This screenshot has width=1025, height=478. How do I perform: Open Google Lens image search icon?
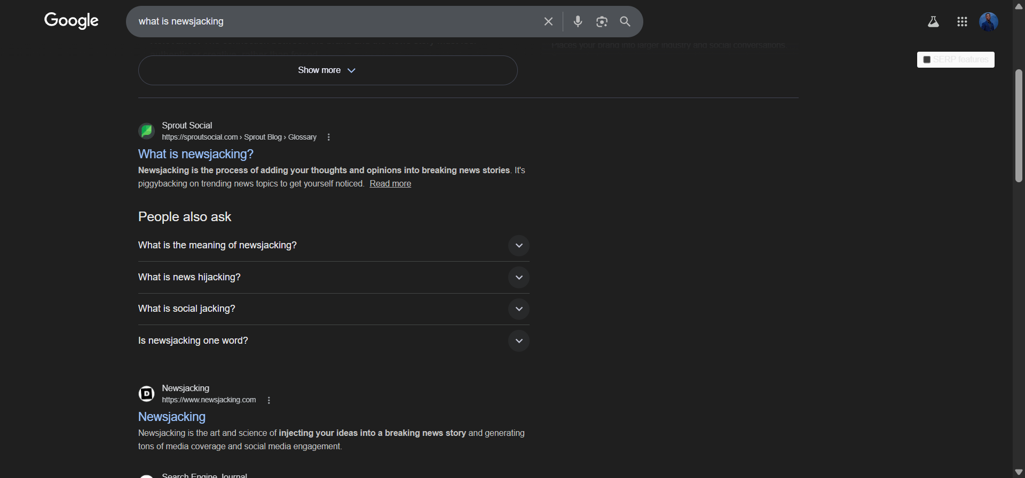click(x=602, y=21)
